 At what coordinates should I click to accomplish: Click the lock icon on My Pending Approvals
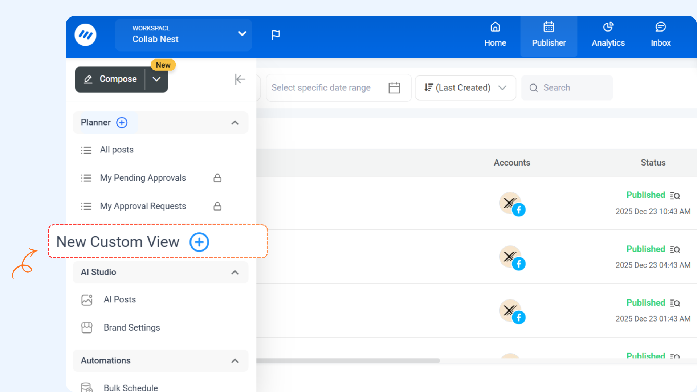(217, 178)
